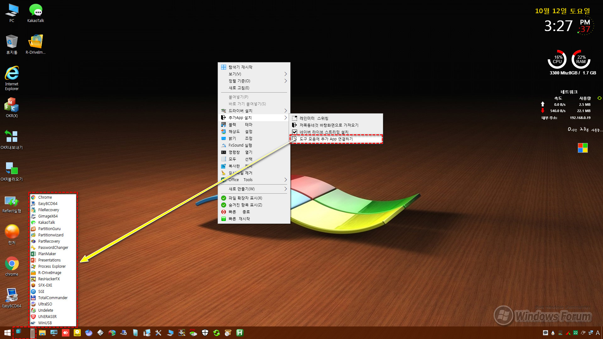Select the EasyBCD64 desktop shortcut icon
This screenshot has width=603, height=339.
click(12, 298)
